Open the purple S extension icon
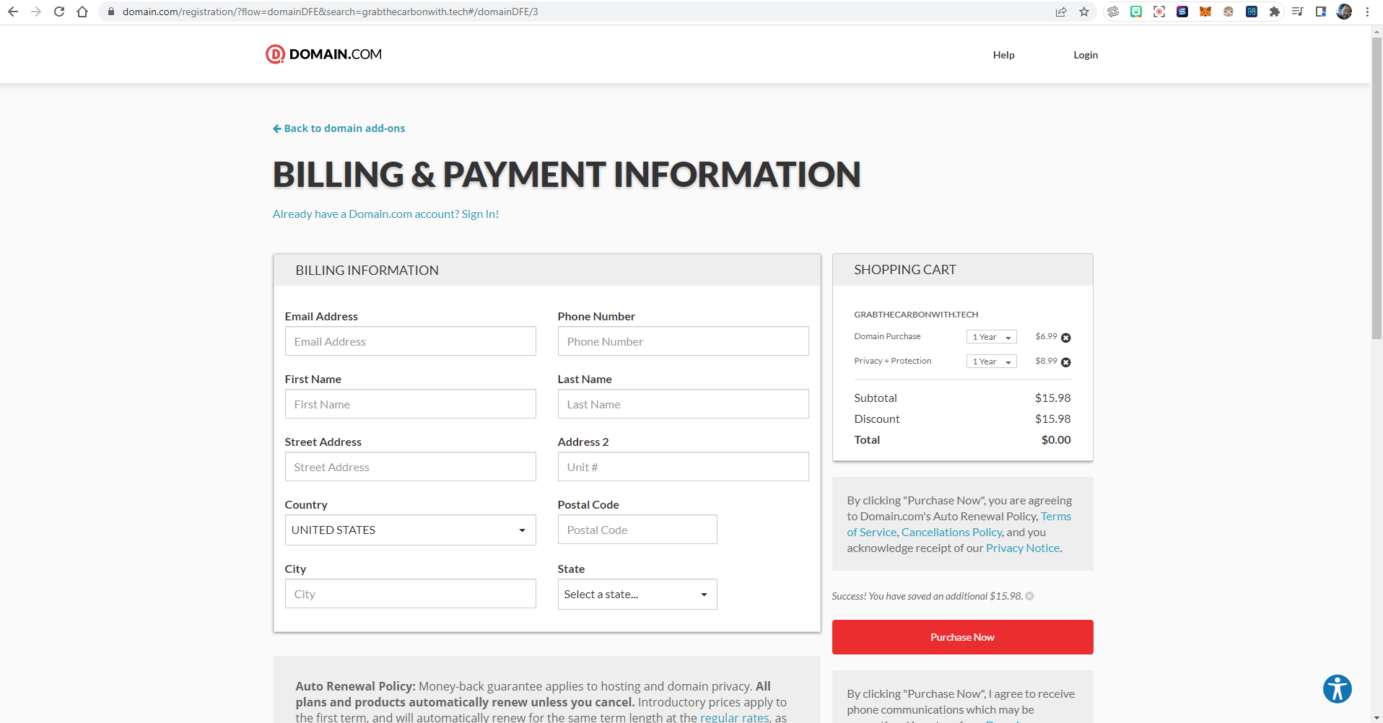1383x723 pixels. [1182, 12]
